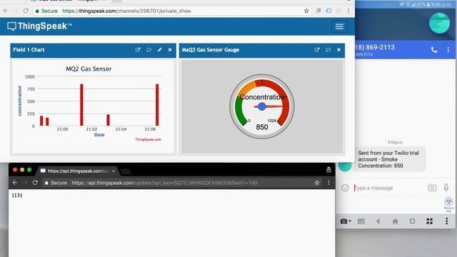The image size is (457, 257).
Task: Close the Field 1 Chart widget
Action: 170,50
